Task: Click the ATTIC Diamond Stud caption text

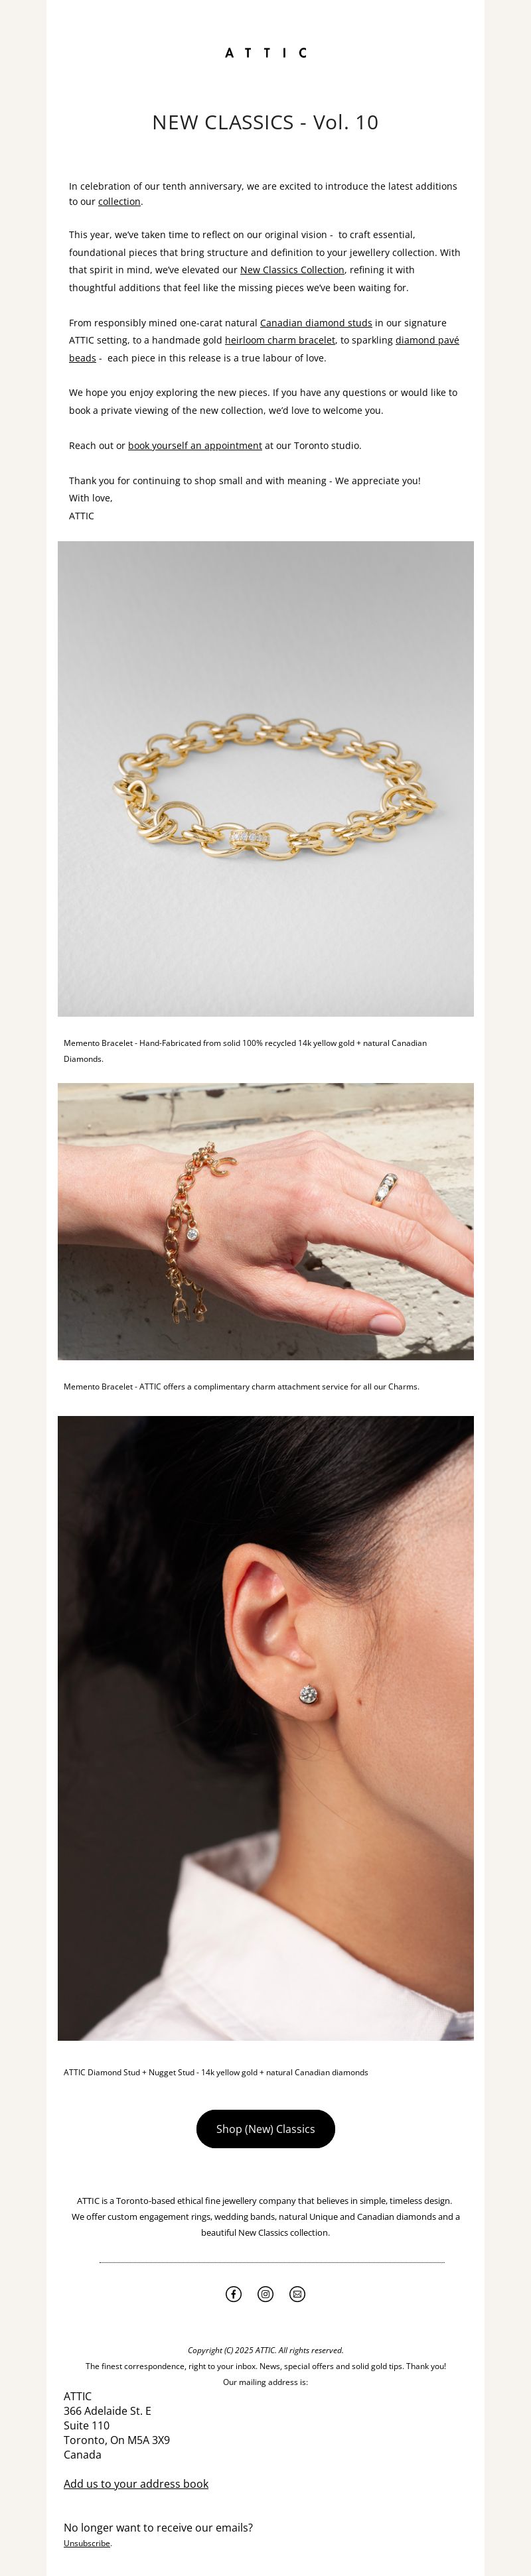Action: pyautogui.click(x=216, y=2073)
